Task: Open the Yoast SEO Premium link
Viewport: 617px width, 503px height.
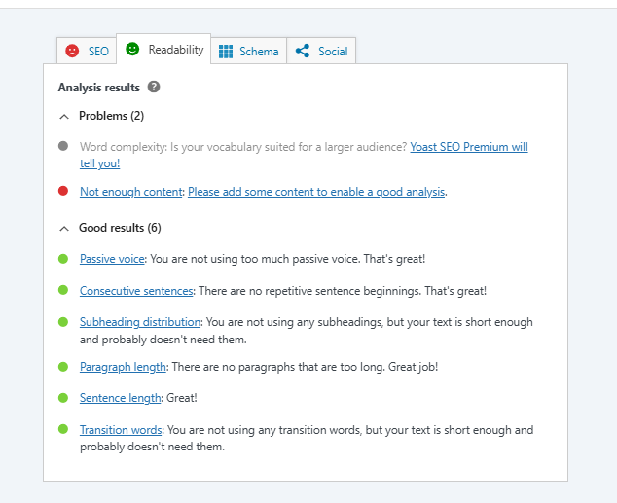Action: pyautogui.click(x=468, y=147)
